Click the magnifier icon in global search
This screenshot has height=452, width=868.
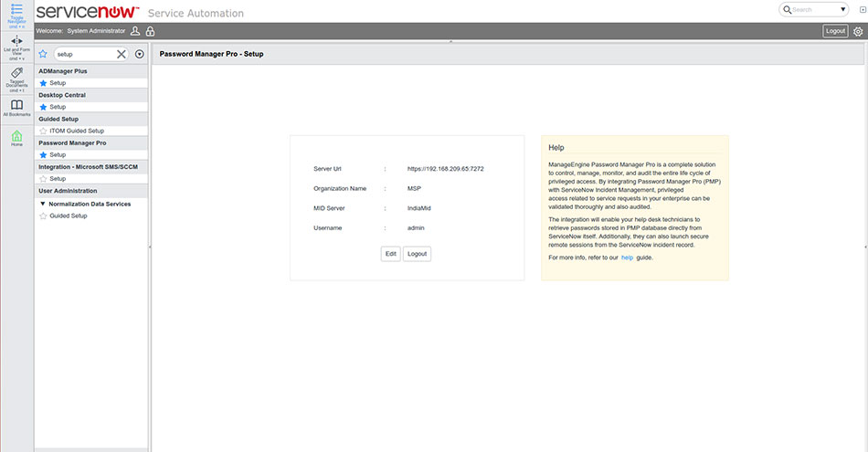click(x=787, y=9)
